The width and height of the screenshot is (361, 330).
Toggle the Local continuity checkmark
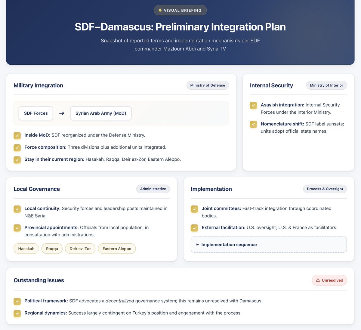[17, 209]
